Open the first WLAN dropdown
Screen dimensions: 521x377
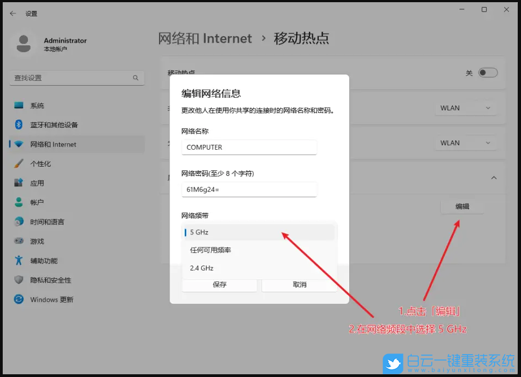(465, 108)
